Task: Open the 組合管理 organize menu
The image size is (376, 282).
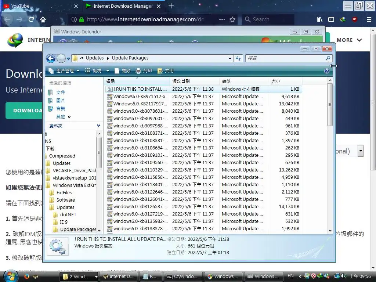Action: (x=64, y=71)
